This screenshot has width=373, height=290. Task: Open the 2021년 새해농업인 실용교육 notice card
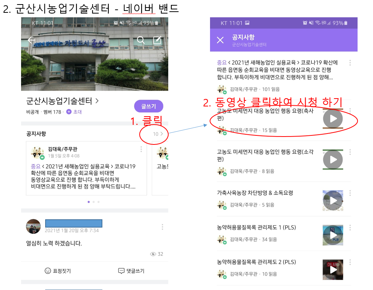86,168
